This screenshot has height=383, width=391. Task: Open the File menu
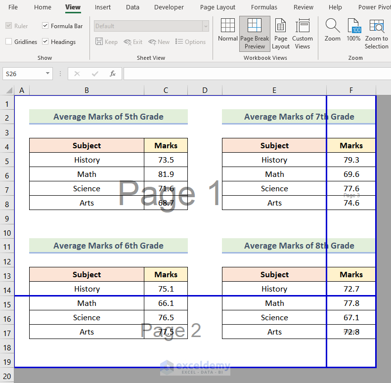click(13, 7)
